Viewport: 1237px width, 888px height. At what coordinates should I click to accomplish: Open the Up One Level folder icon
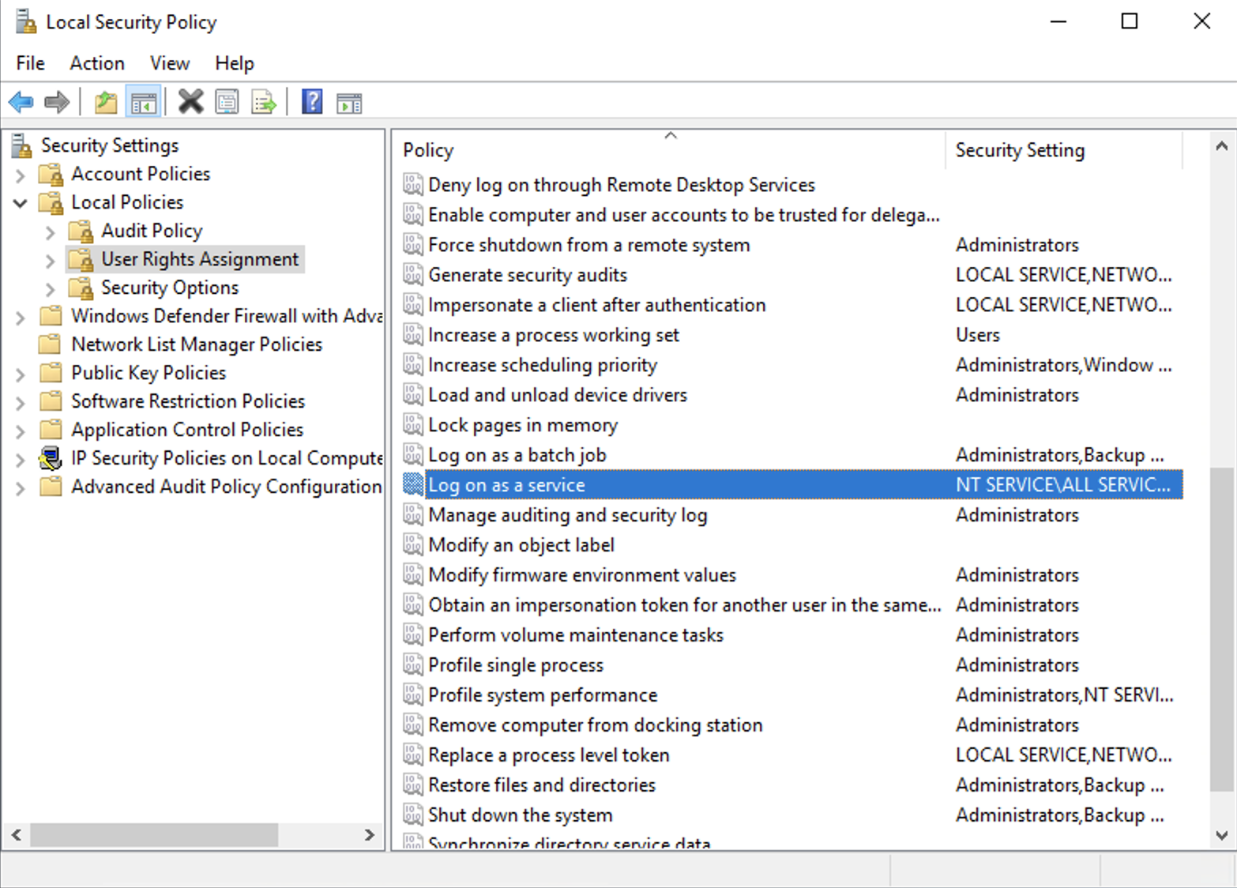(x=106, y=101)
